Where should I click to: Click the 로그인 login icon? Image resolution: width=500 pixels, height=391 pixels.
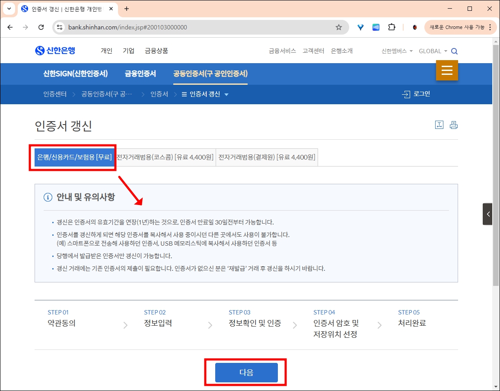416,94
